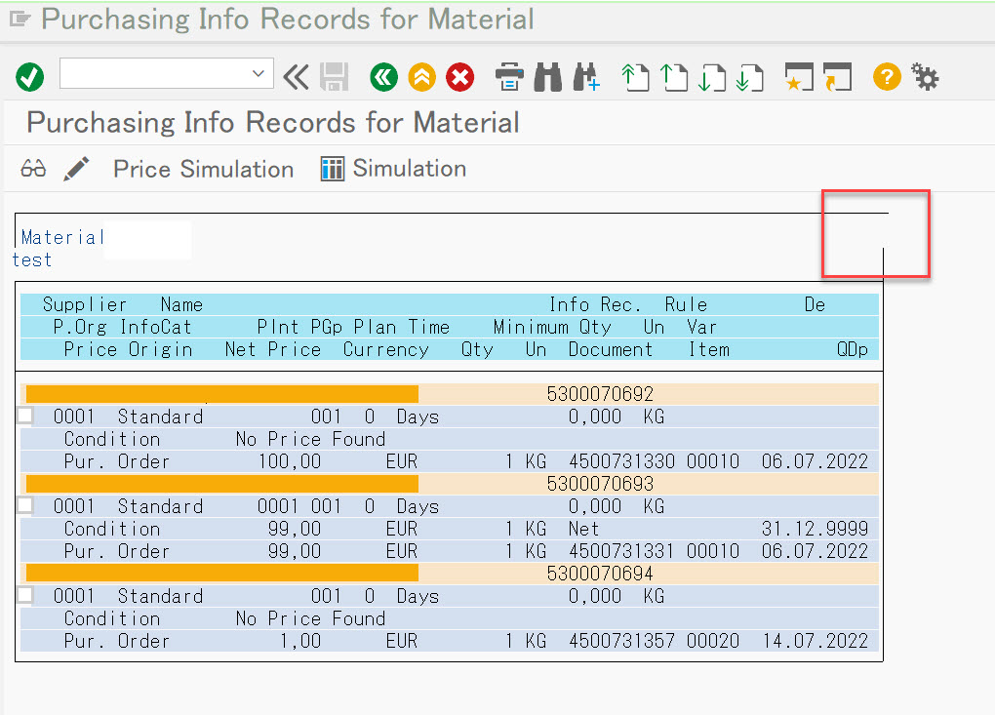Screen dimensions: 995x715
Task: Click item number 00020
Action: [713, 641]
